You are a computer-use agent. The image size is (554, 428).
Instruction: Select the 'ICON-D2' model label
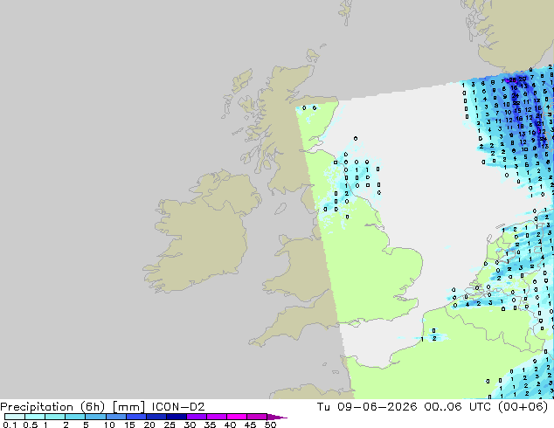click(x=178, y=407)
